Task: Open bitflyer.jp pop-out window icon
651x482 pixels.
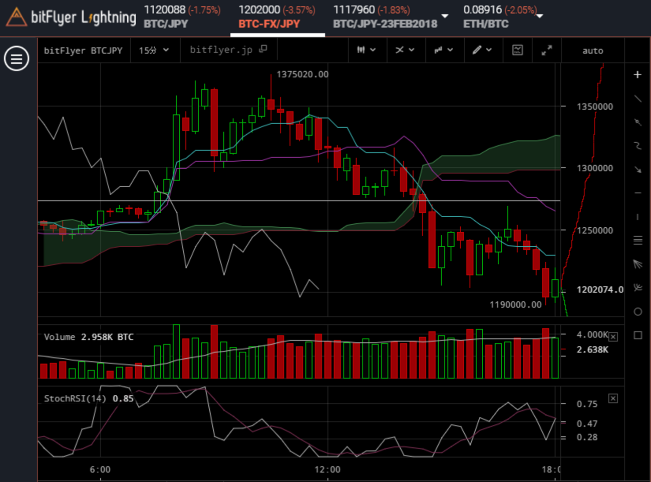Action: click(x=263, y=49)
